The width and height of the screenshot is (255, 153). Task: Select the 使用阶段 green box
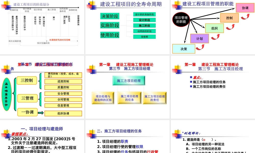(110, 35)
